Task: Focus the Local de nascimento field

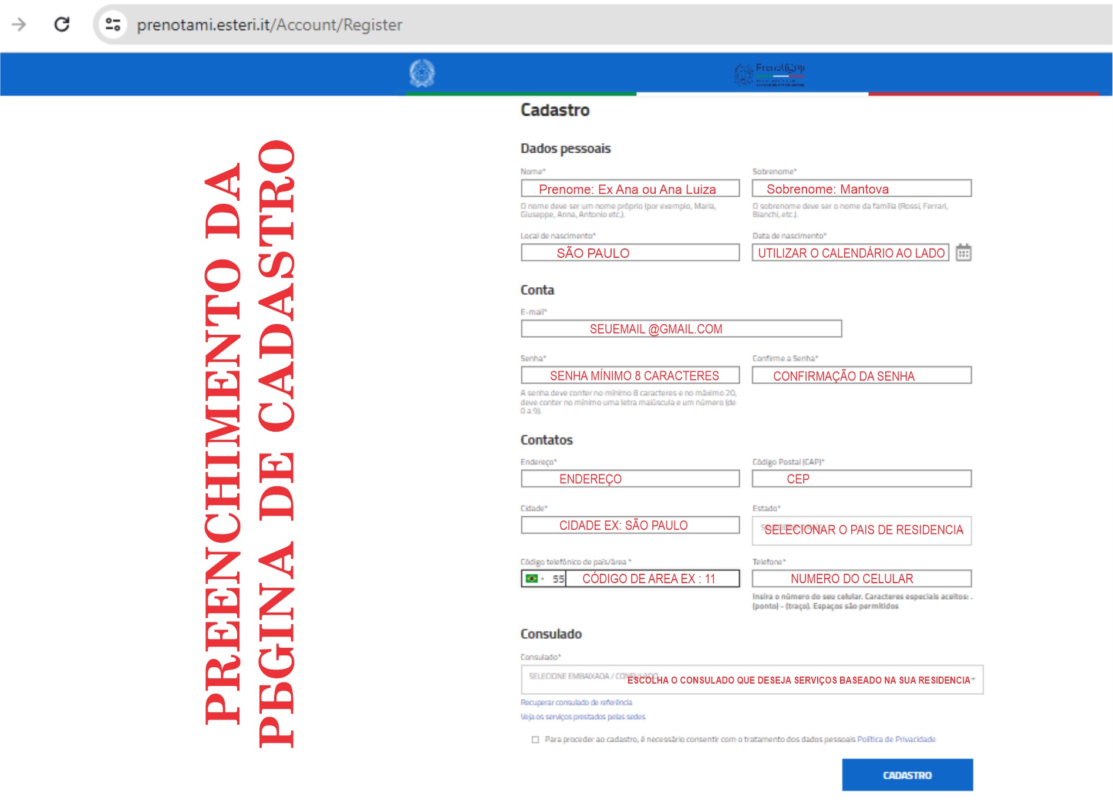Action: tap(630, 253)
